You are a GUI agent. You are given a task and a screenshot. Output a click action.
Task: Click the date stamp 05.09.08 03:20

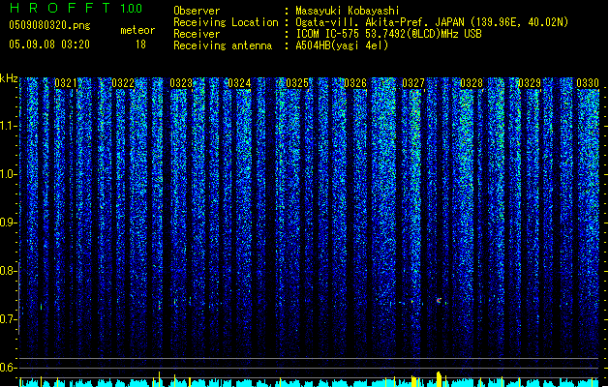coord(49,45)
